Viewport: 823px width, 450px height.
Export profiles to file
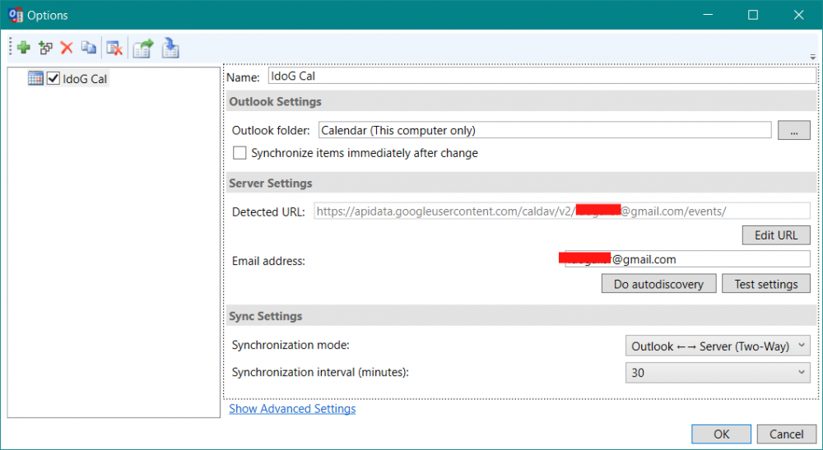tap(142, 49)
